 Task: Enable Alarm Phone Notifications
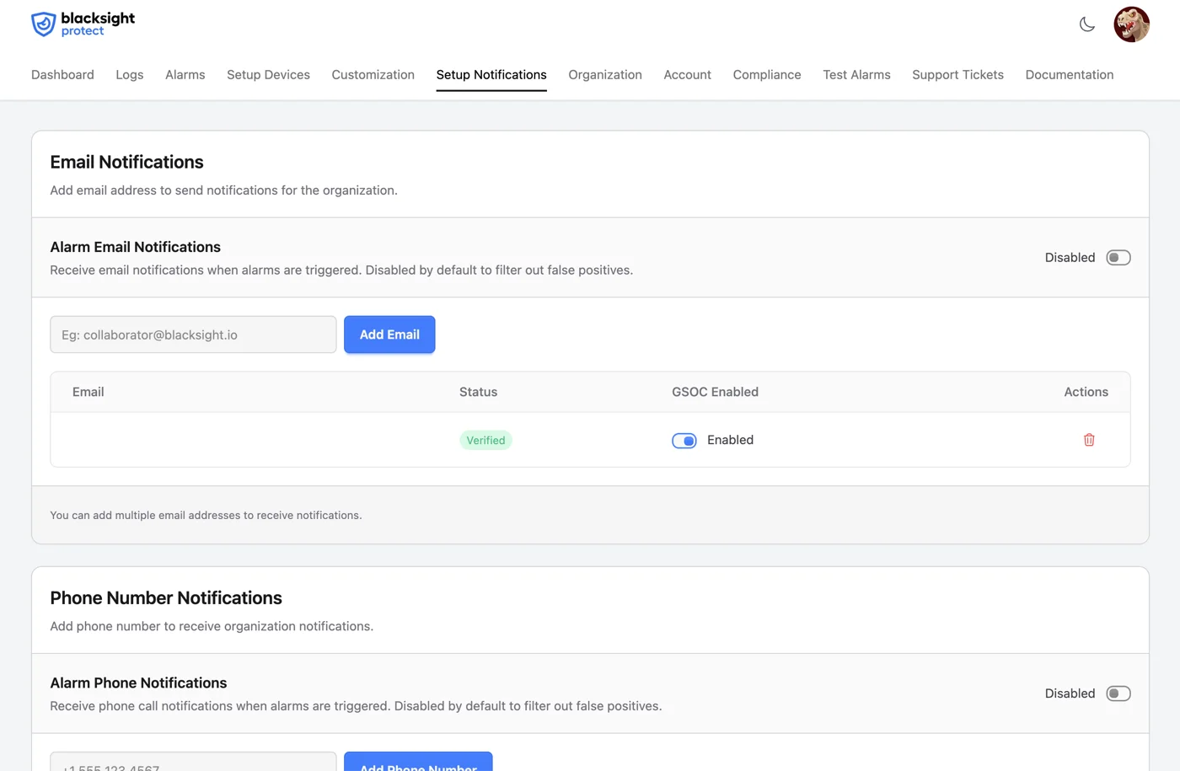point(1118,693)
